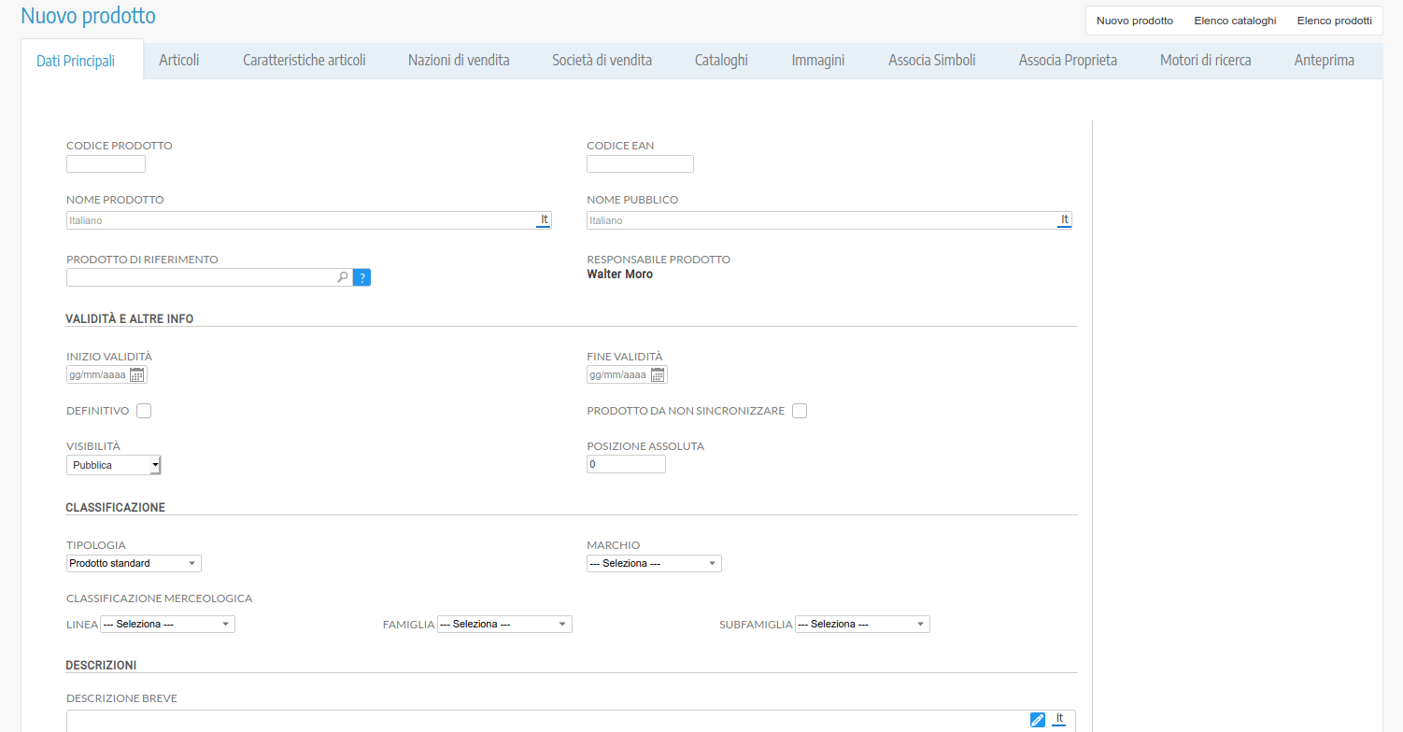
Task: Go to the Anteprima tab
Action: click(1324, 61)
